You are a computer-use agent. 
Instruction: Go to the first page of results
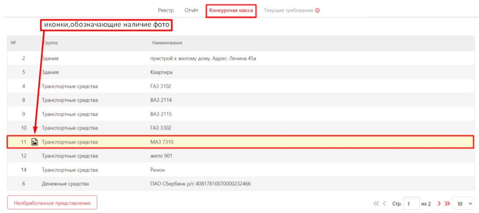pos(376,204)
